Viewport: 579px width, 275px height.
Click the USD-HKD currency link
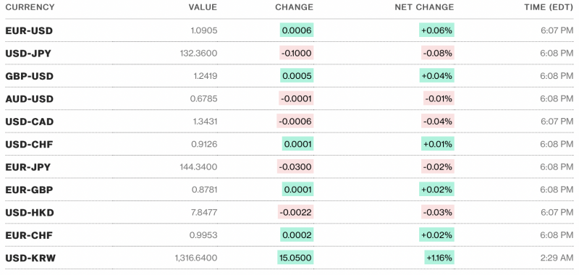30,213
